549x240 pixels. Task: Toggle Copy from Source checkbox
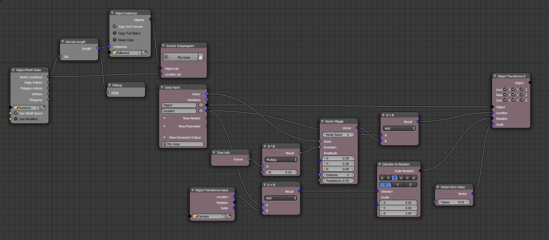[115, 26]
